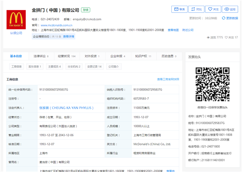The height and width of the screenshot is (172, 242).
Task: Open 查看详情 for enterprise intelligence updates
Action: pos(69,36)
